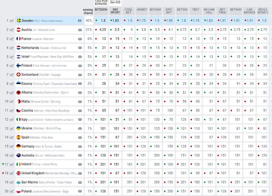Open the trend chart icon for San Marino
The image size is (272, 196).
click(12, 182)
